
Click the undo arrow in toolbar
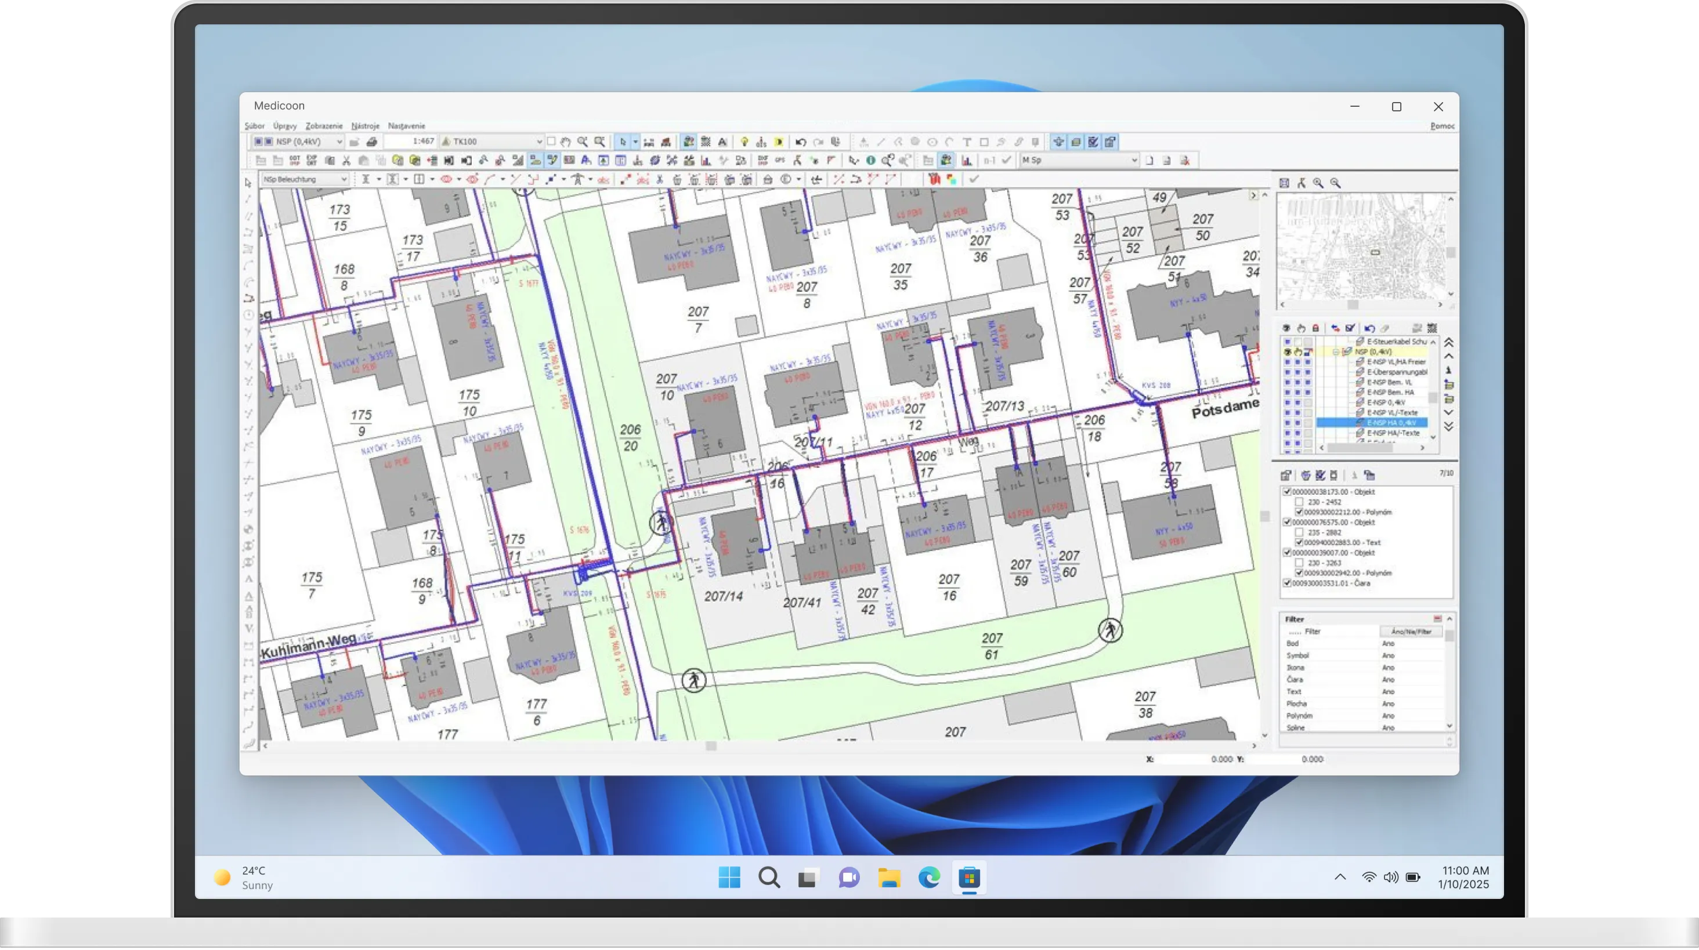(801, 142)
